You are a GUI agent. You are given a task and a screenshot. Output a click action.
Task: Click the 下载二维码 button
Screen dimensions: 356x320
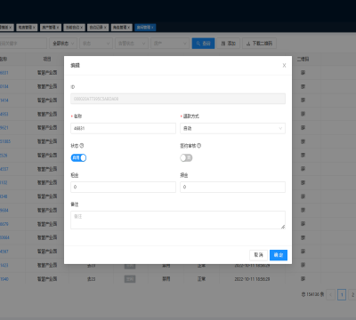pos(259,44)
